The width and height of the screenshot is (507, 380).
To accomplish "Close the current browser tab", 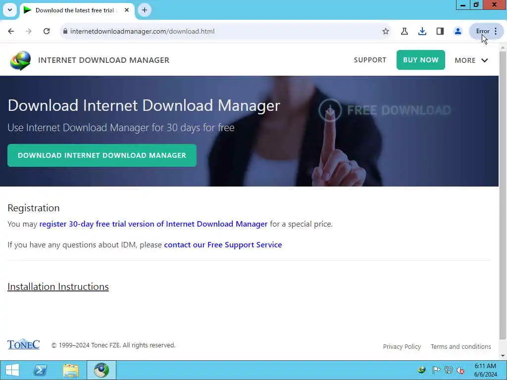I will 127,10.
